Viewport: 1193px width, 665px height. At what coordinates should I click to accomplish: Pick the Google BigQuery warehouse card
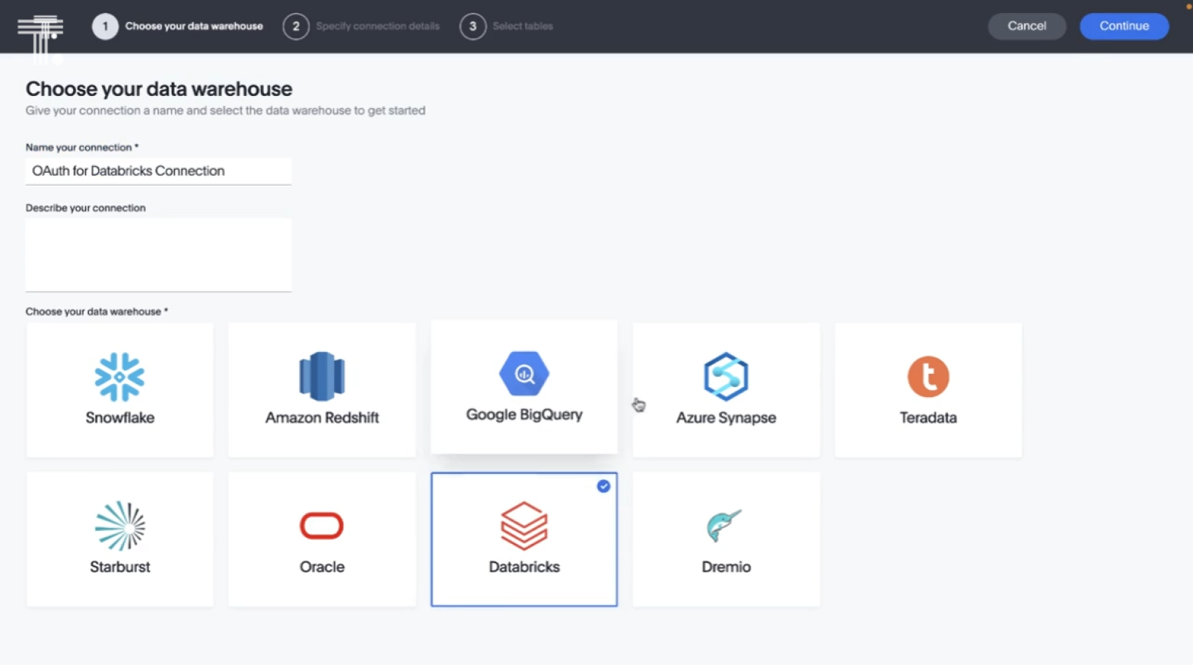524,387
